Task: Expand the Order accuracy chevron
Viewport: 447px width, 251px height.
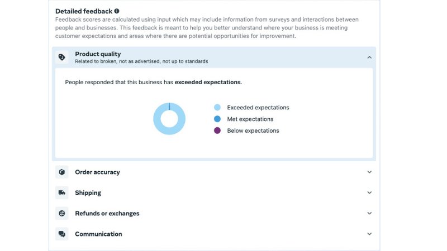Action: (369, 172)
